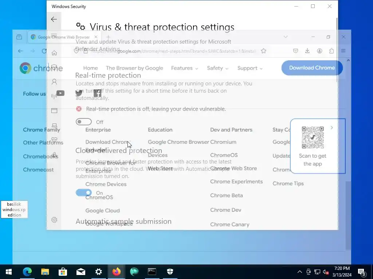The width and height of the screenshot is (373, 279).
Task: Open the Chrome Beta link
Action: tap(227, 195)
